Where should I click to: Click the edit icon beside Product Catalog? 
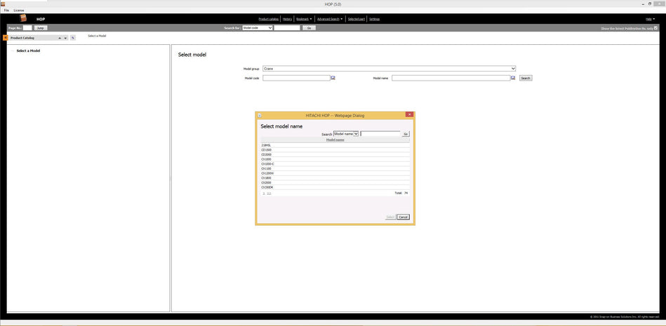point(72,38)
